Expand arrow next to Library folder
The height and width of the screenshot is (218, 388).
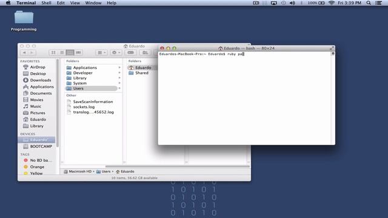coord(119,78)
